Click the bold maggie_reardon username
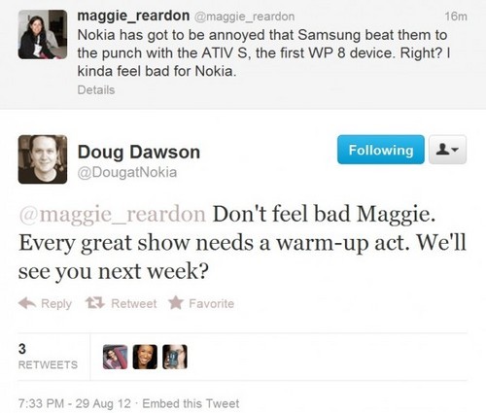486x413 pixels. (x=133, y=16)
